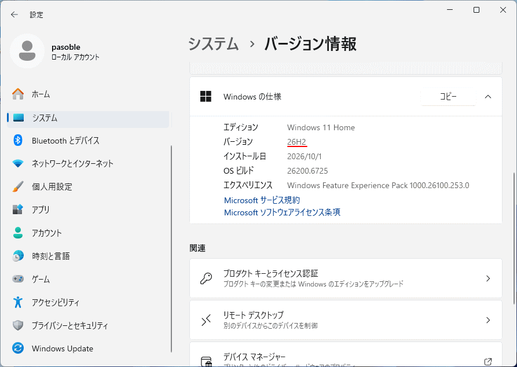Maximize the Settings window
The image size is (517, 367).
tap(476, 10)
